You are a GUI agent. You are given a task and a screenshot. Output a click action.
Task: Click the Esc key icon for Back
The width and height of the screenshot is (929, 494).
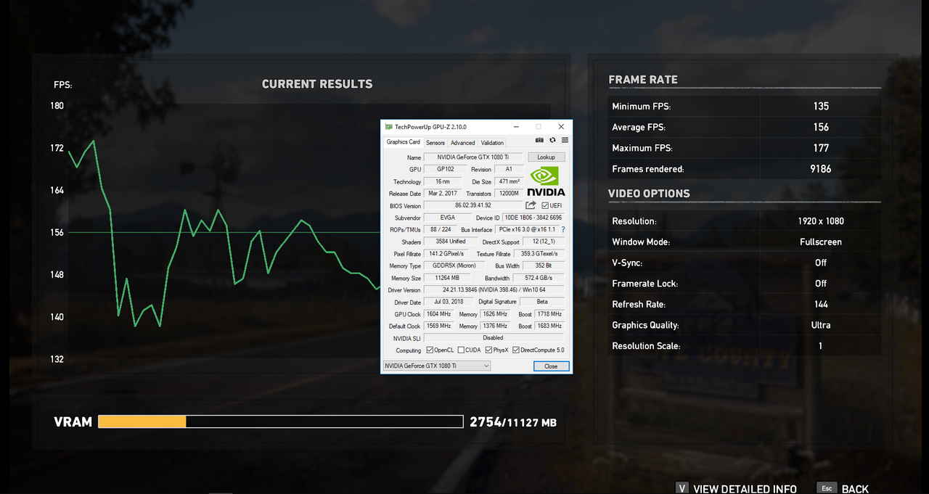click(x=827, y=489)
